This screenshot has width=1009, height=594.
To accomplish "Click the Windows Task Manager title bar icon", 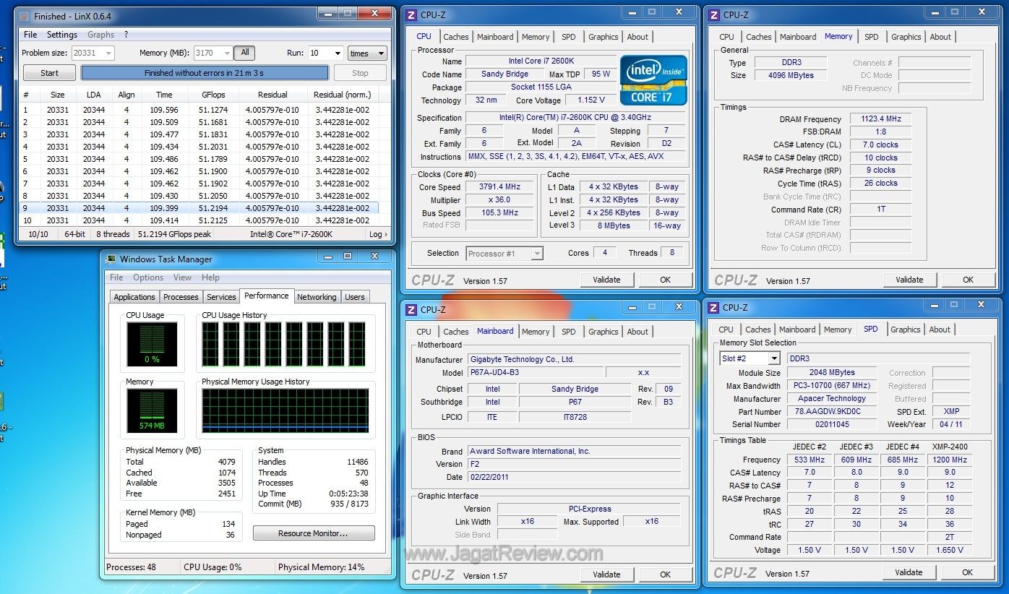I will pyautogui.click(x=111, y=259).
